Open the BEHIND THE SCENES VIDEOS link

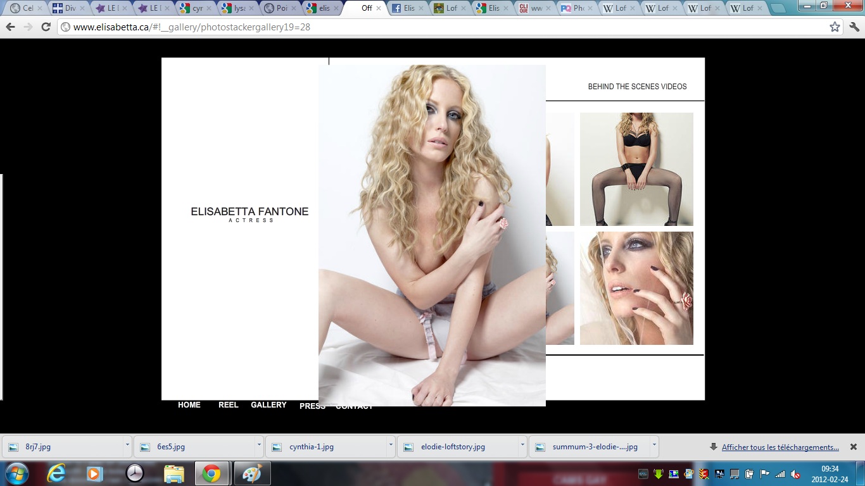click(637, 87)
